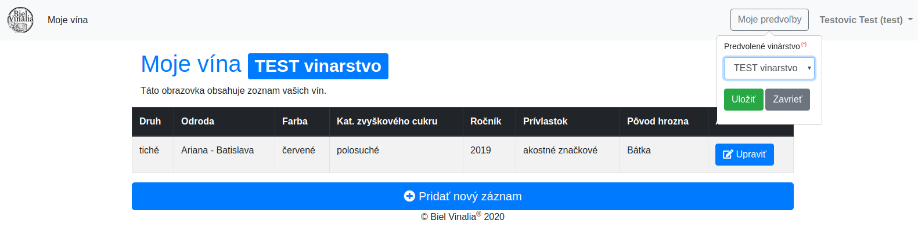Click the Ročník column header
The height and width of the screenshot is (242, 918).
pyautogui.click(x=486, y=121)
